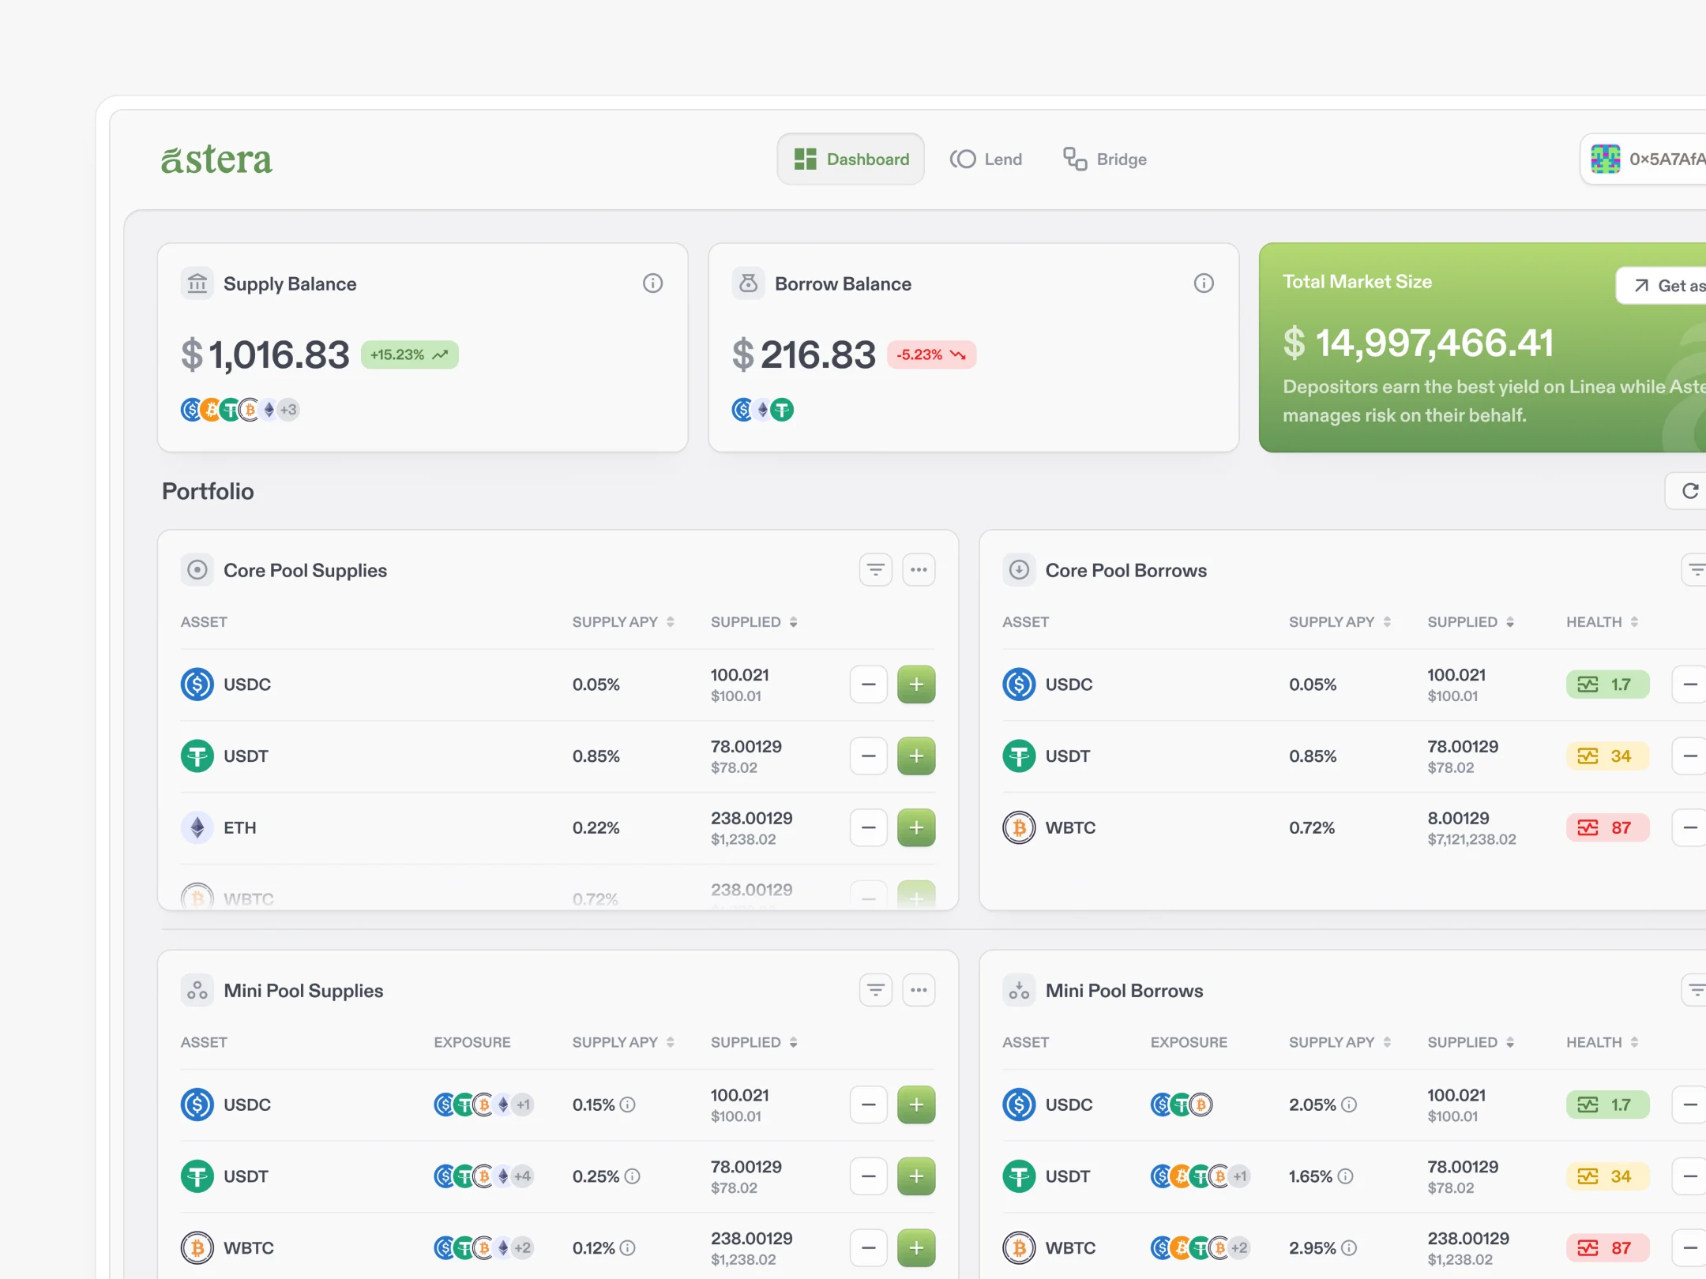This screenshot has width=1706, height=1279.
Task: Click info icon beside 0.15% APY
Action: 627,1105
